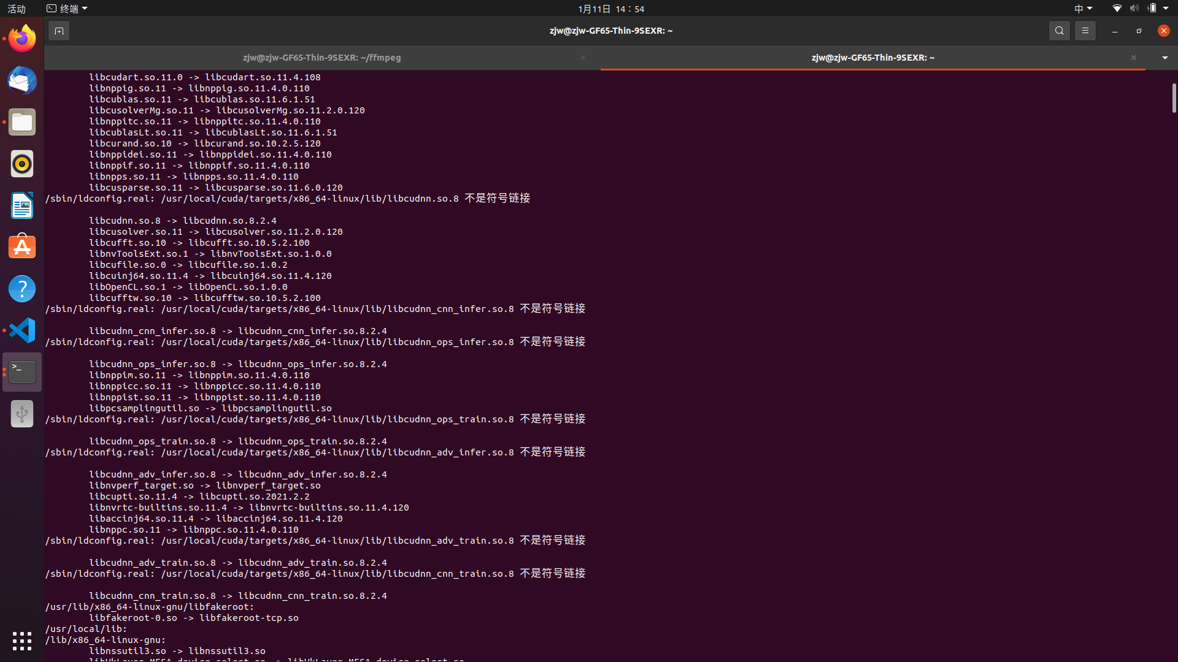Open the 中 input method dropdown
1178x662 pixels.
(1082, 9)
